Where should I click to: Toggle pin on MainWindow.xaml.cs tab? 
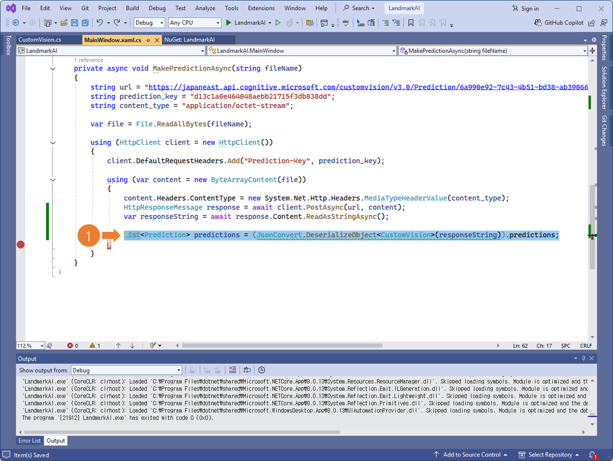pyautogui.click(x=148, y=40)
